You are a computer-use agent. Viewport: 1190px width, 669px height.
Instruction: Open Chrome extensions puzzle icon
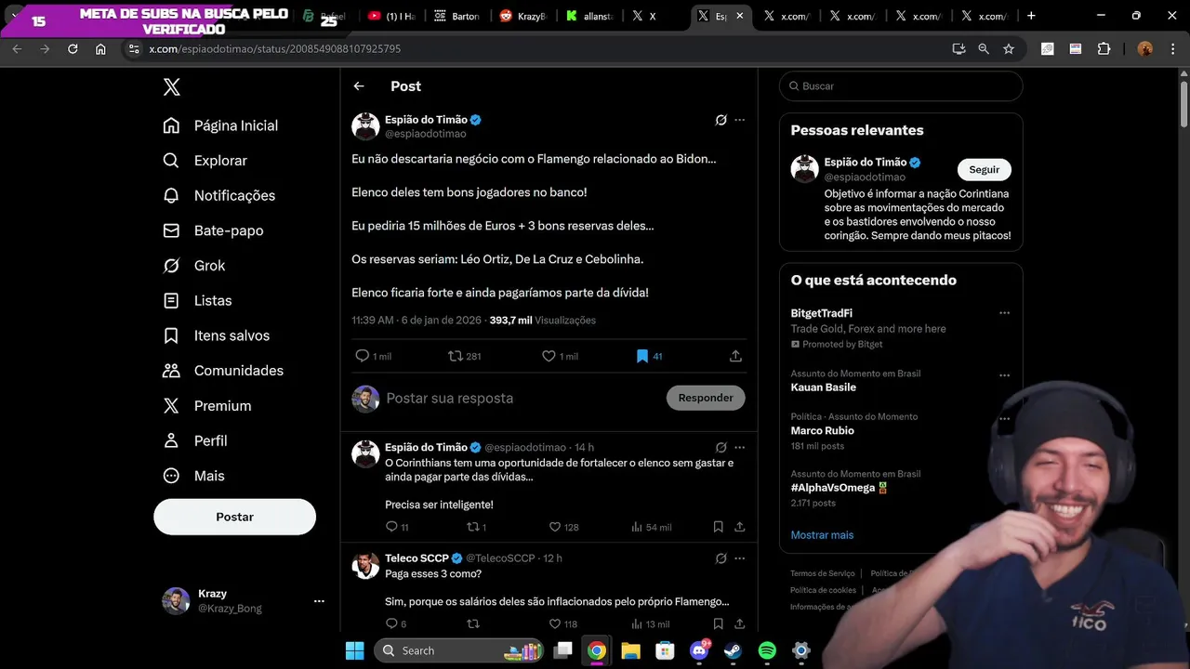coord(1104,48)
